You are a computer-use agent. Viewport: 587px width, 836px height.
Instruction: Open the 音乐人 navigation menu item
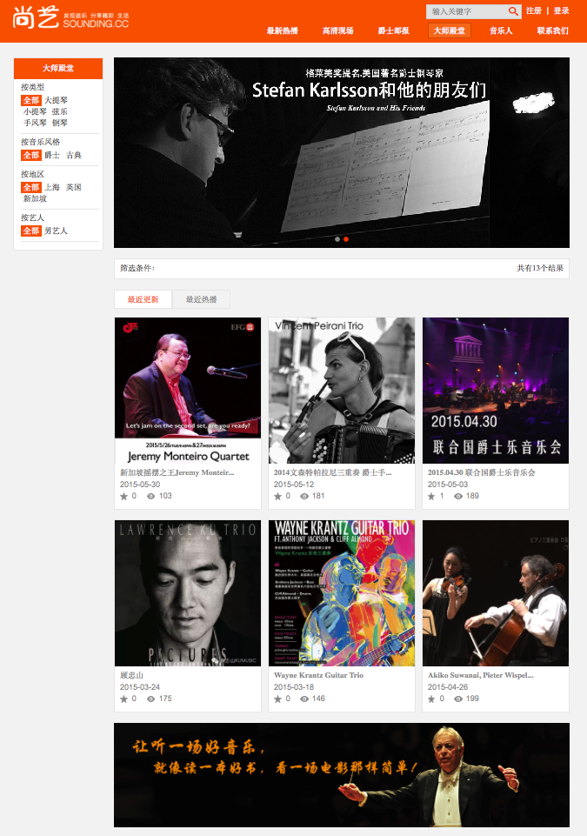[x=501, y=31]
